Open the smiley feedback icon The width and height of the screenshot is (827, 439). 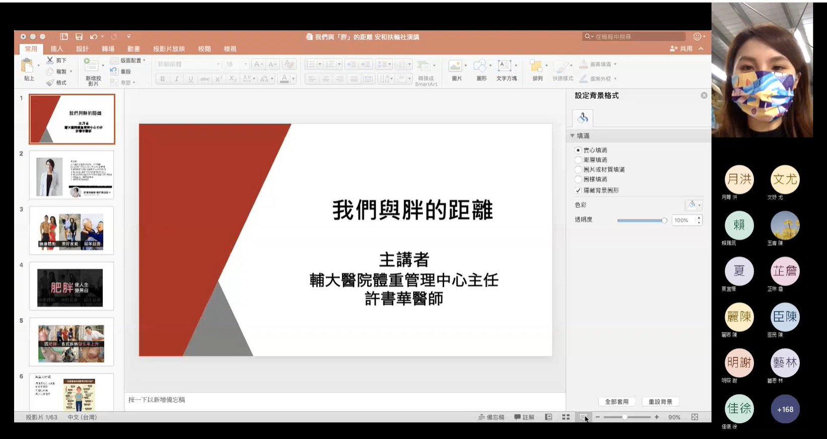click(x=698, y=37)
